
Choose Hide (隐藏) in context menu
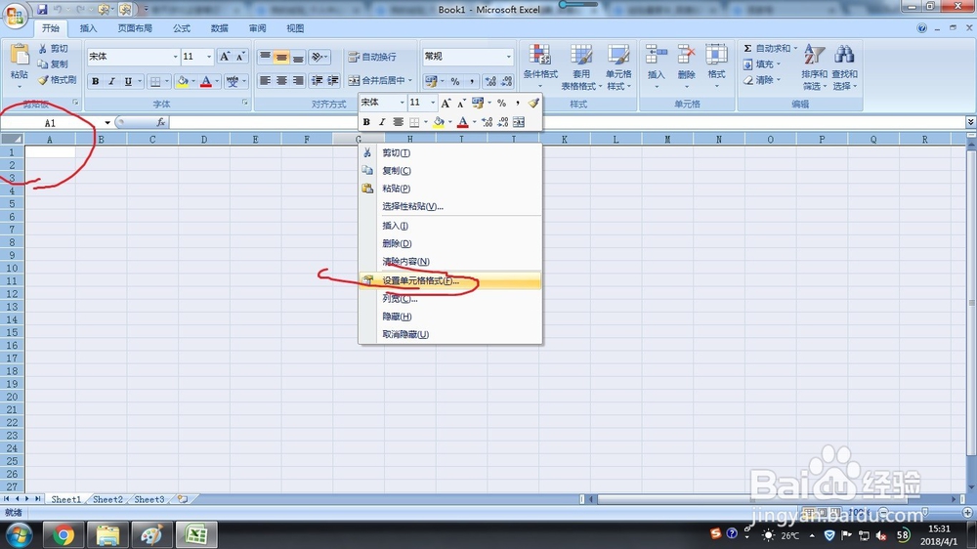point(450,317)
